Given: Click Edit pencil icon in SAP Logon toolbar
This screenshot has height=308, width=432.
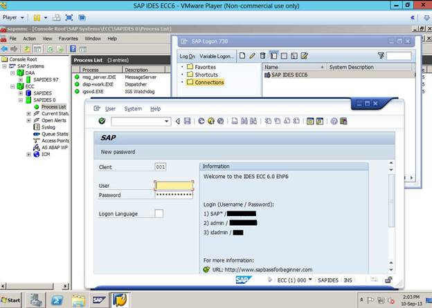Looking at the screenshot, I should click(252, 56).
